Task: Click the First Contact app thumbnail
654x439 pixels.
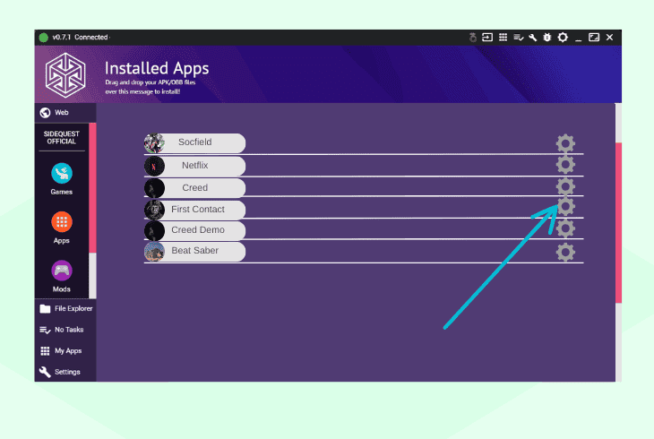Action: 154,210
